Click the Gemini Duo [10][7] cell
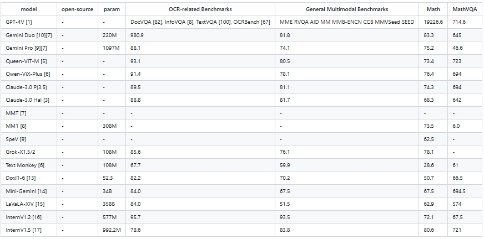This screenshot has height=239, width=484. [x=29, y=35]
